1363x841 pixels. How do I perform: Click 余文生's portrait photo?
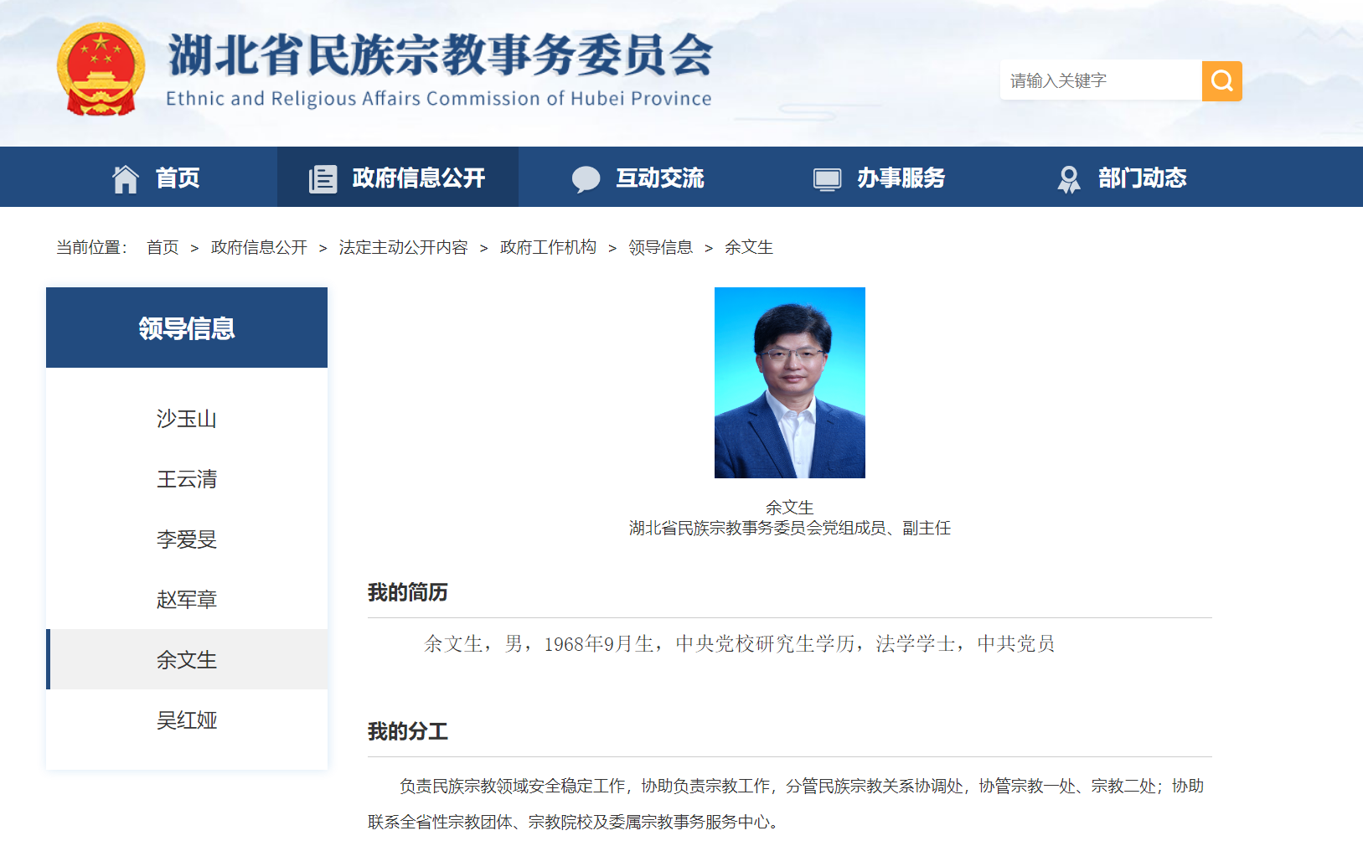pos(788,382)
